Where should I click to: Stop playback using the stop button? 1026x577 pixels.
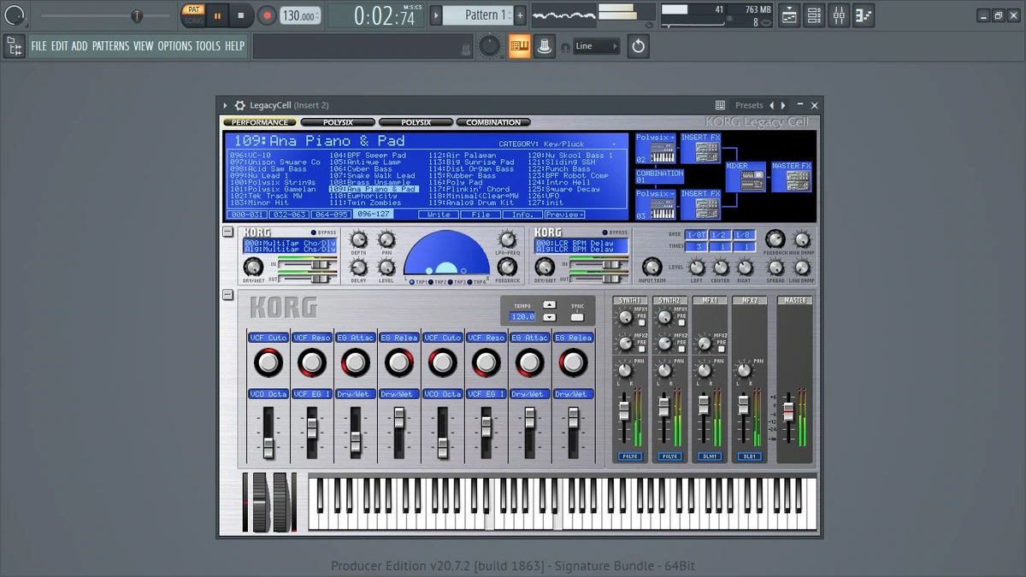(240, 15)
